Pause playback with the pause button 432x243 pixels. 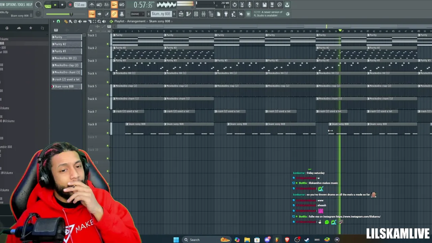(55, 5)
